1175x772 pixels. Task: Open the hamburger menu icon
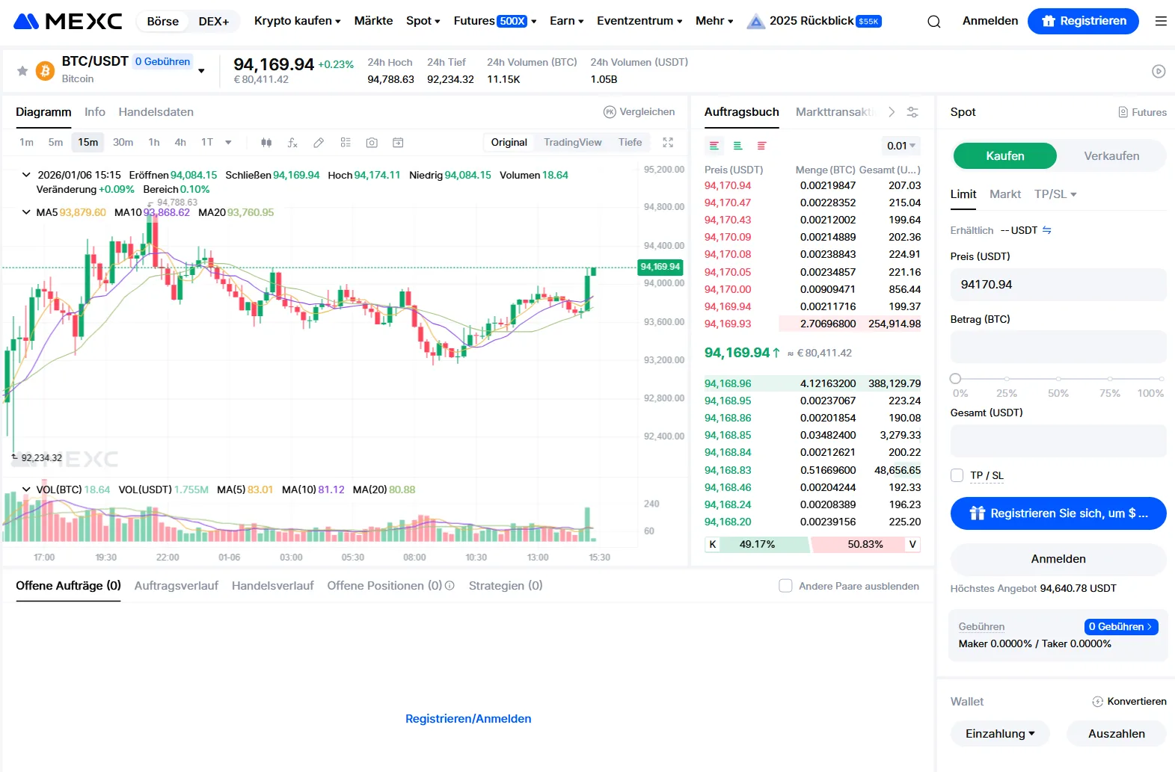pyautogui.click(x=1161, y=22)
